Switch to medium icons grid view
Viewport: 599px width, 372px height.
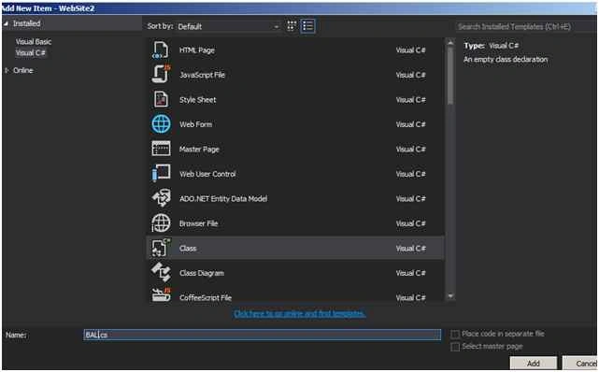(x=292, y=26)
